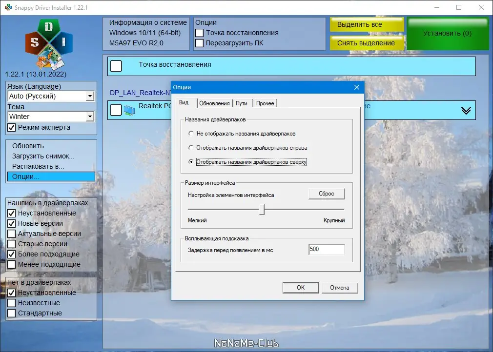Enable the "Перезагрузить ПК" checkbox
The image size is (493, 352).
pos(199,44)
